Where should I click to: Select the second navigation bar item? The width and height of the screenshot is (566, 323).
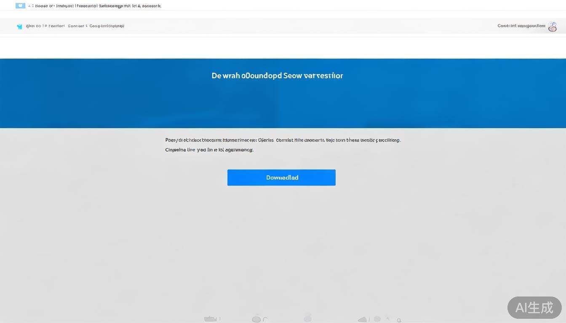point(57,26)
